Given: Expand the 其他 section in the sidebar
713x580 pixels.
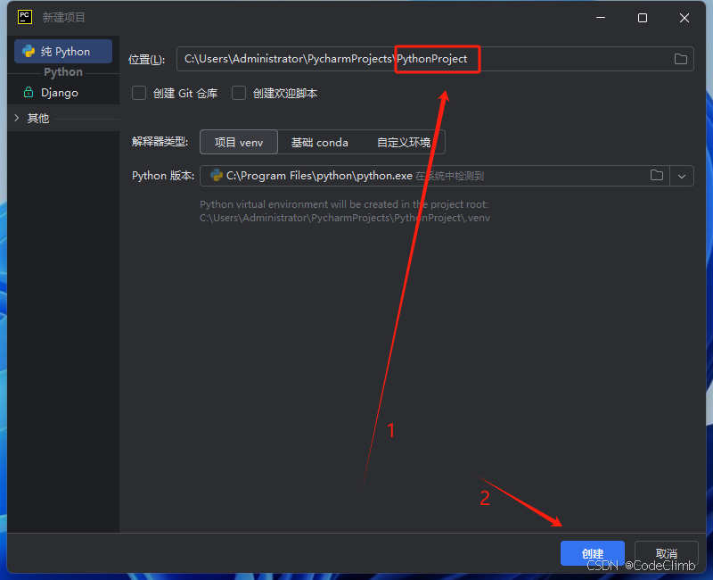Looking at the screenshot, I should tap(17, 118).
